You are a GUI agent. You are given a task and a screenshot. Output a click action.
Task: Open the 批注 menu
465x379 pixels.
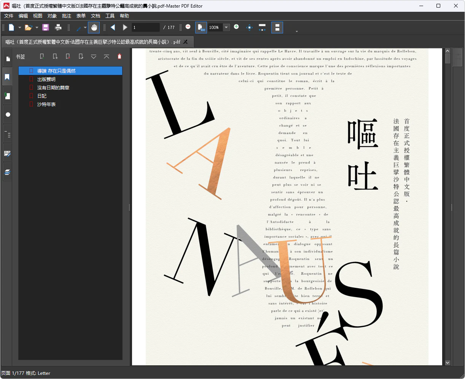(67, 16)
